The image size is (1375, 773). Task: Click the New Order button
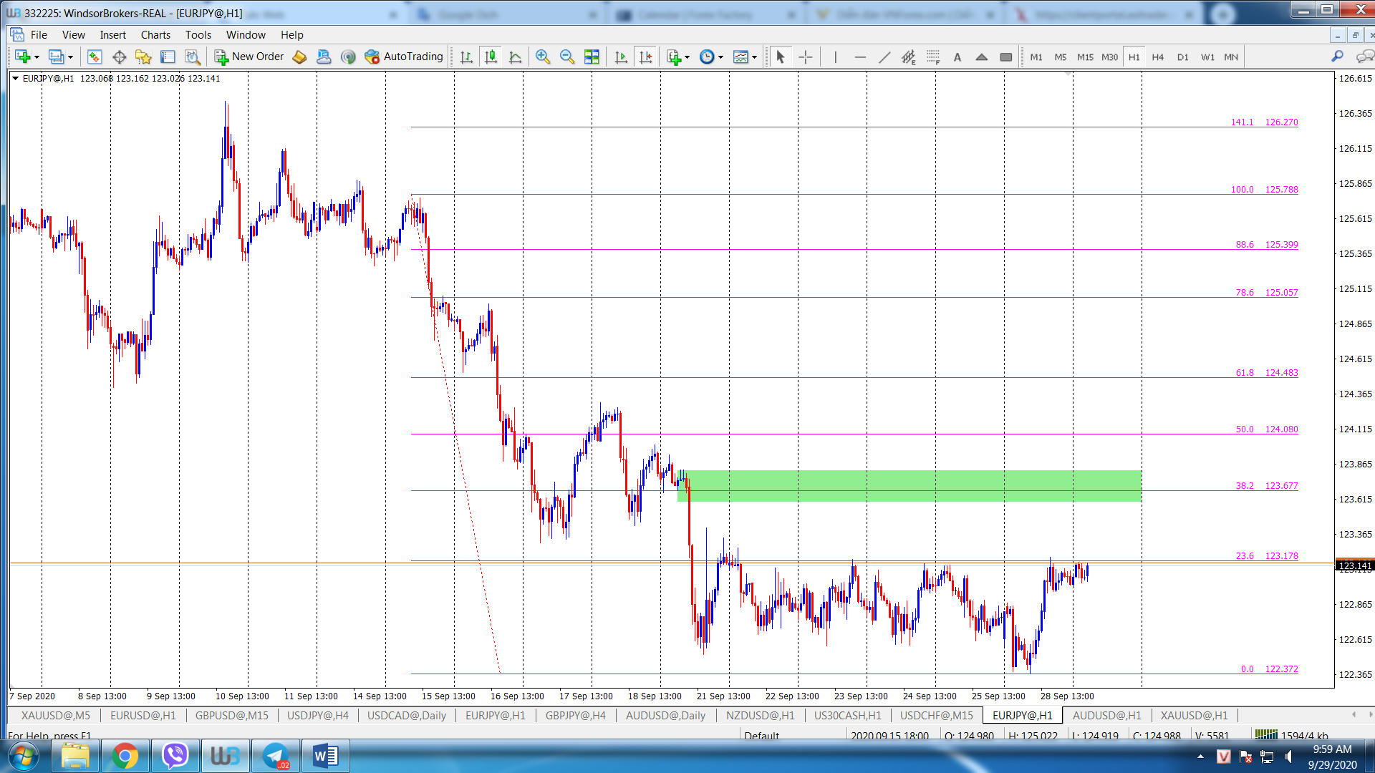pyautogui.click(x=249, y=57)
